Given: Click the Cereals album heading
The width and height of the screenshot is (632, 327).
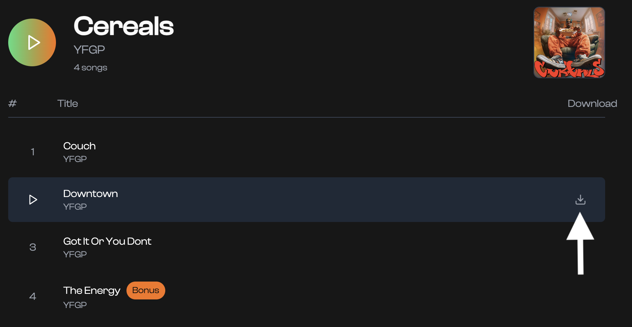Looking at the screenshot, I should (123, 26).
